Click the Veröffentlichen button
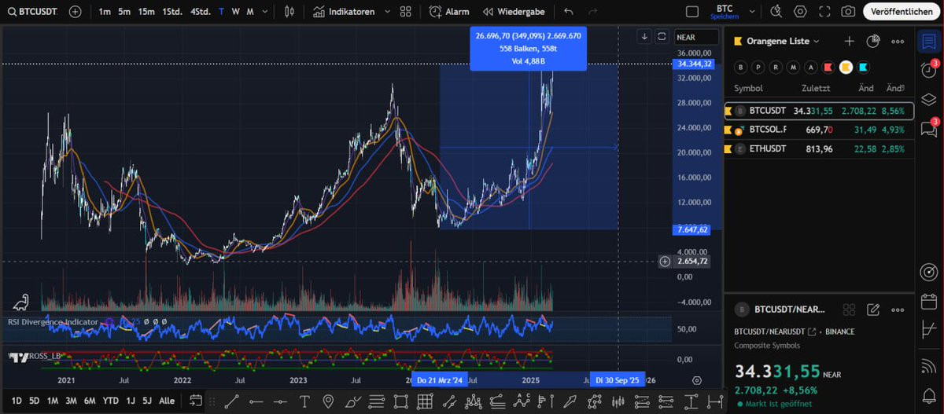Viewport: 944px width, 414px height. coord(902,12)
